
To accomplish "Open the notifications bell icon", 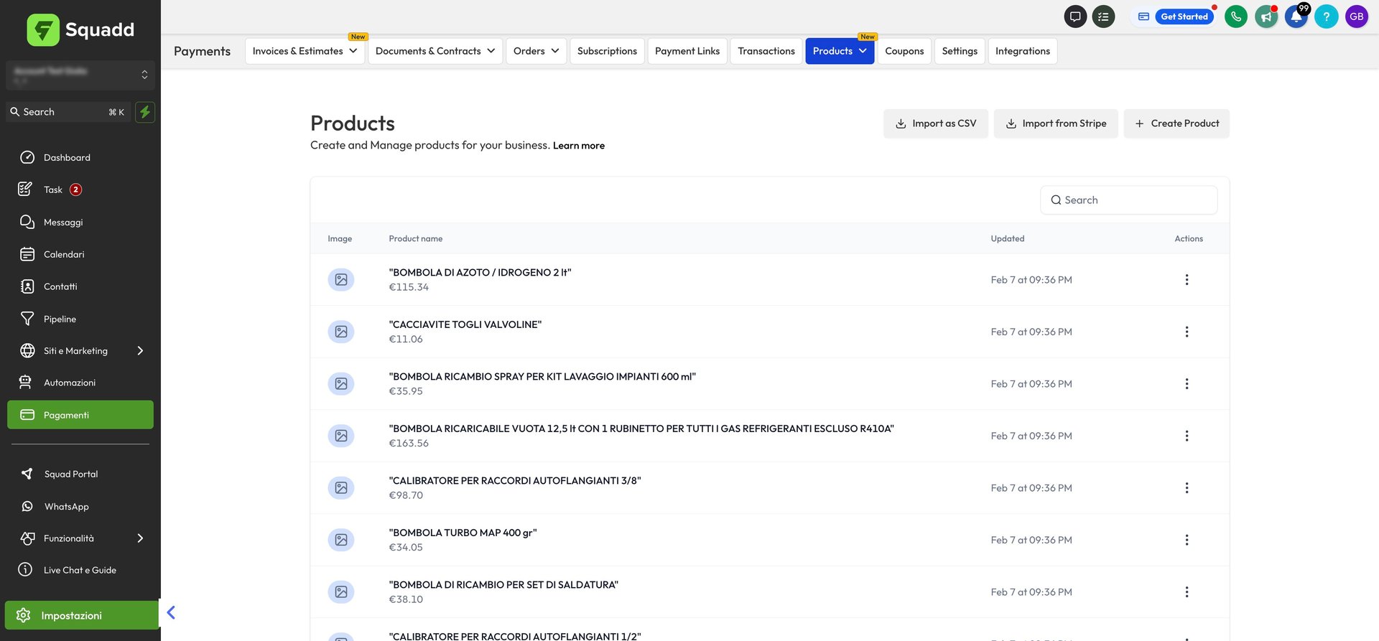I will [x=1296, y=17].
